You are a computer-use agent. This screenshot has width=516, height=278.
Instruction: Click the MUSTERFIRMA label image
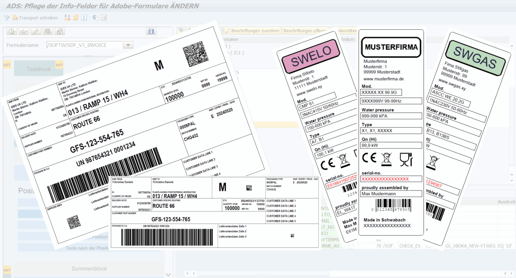click(x=391, y=132)
